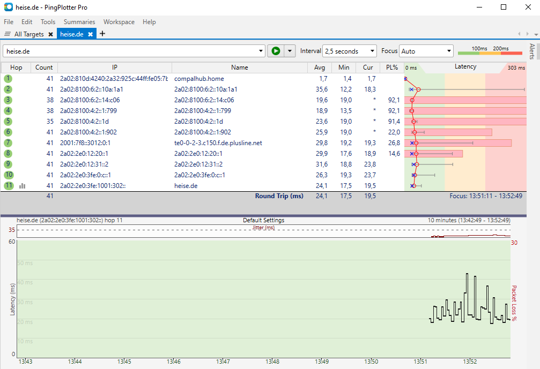This screenshot has height=369, width=540.
Task: Switch to the All Targets tab
Action: coord(31,33)
